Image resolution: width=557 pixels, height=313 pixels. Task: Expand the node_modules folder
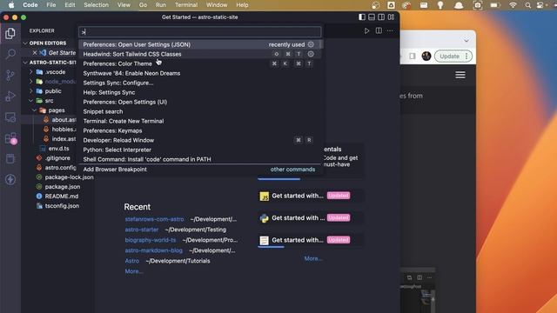31,81
